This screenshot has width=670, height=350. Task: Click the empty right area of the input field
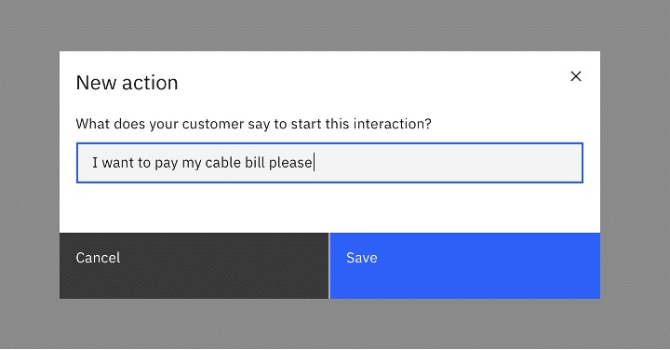coord(449,163)
